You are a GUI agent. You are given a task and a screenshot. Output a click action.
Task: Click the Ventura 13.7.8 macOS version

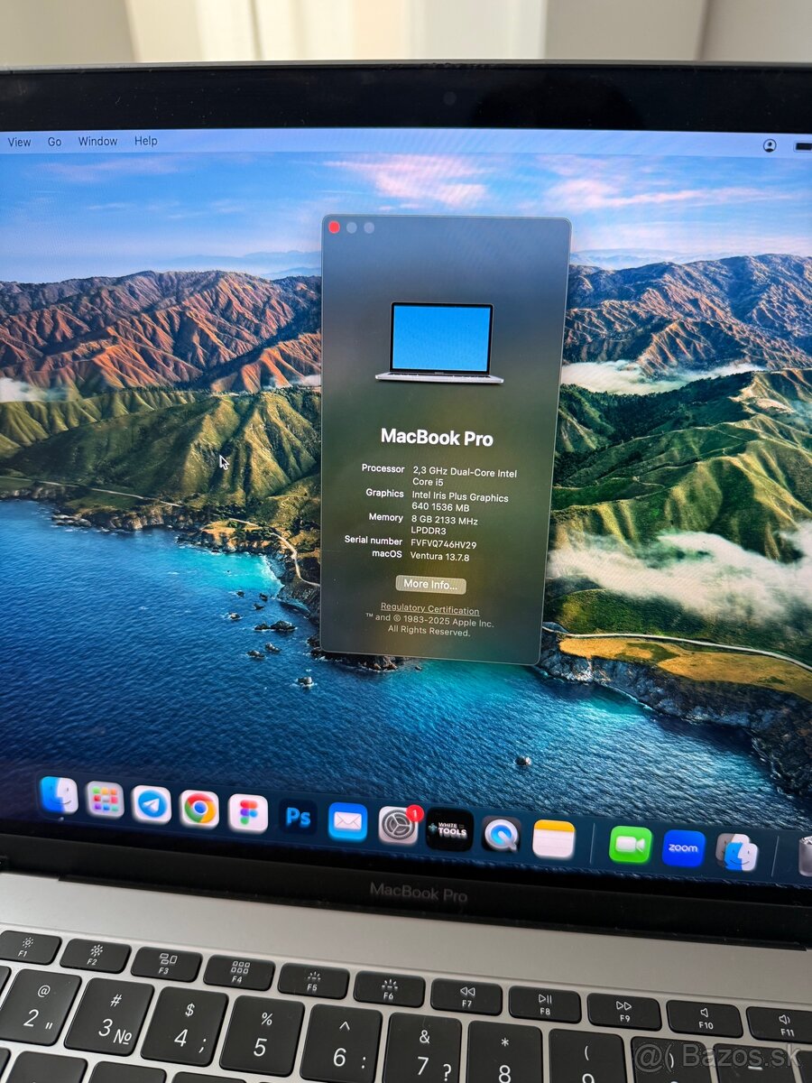pos(439,557)
